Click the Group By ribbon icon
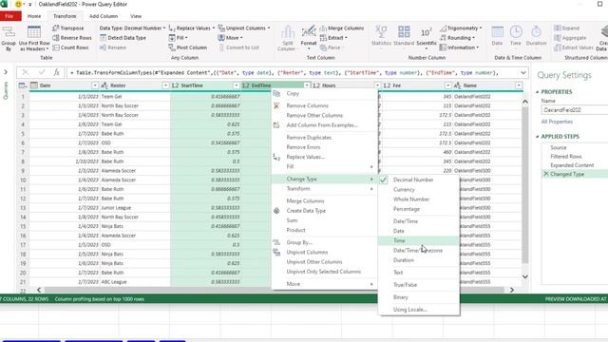Screen dimensions: 608x342 [x=9, y=39]
